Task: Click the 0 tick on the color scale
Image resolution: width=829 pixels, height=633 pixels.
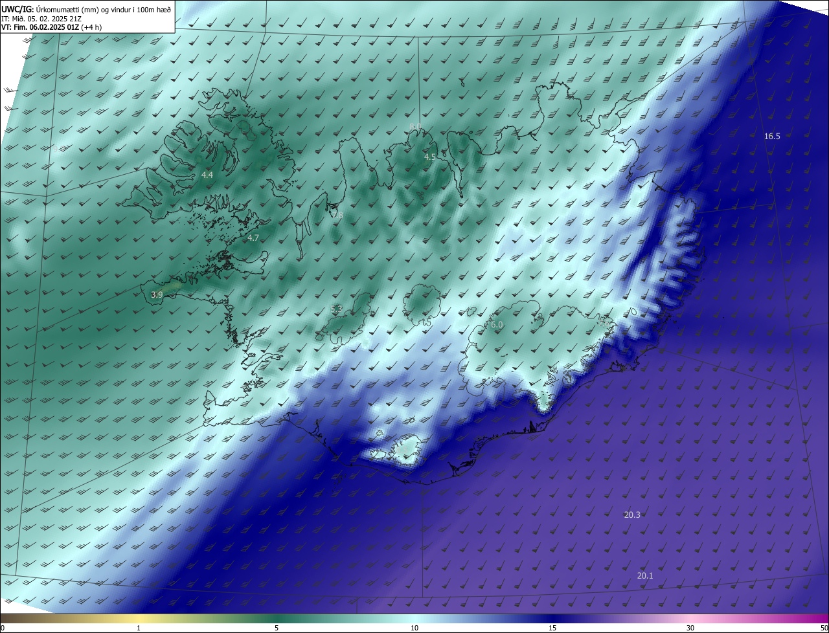Action: click(x=3, y=628)
